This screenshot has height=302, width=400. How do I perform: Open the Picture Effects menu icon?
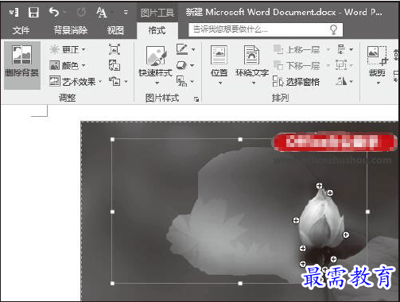tap(182, 65)
